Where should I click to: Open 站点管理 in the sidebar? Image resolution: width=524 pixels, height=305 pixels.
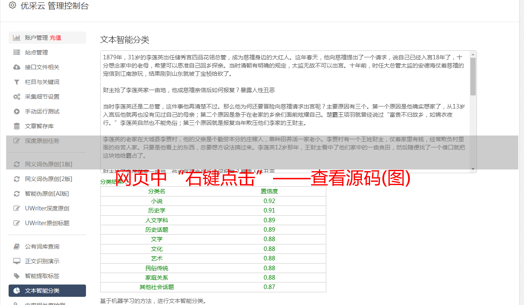coord(47,52)
